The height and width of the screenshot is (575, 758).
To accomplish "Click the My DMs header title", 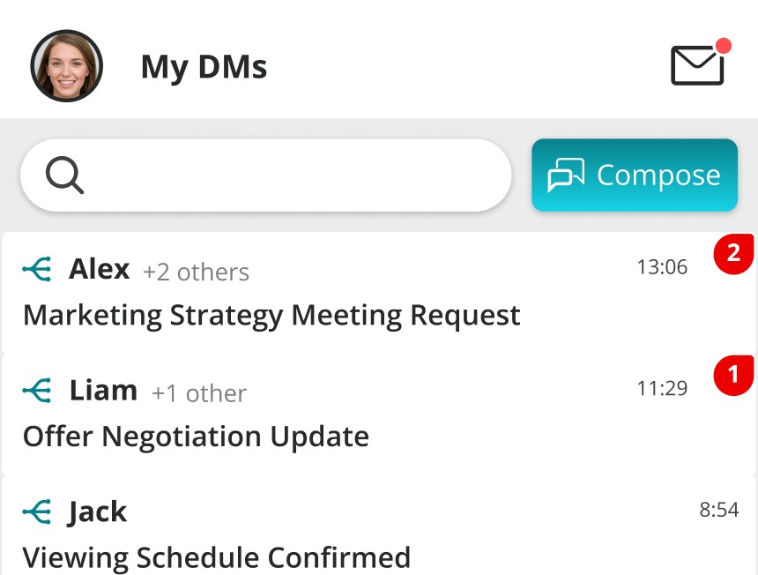I will click(x=204, y=67).
